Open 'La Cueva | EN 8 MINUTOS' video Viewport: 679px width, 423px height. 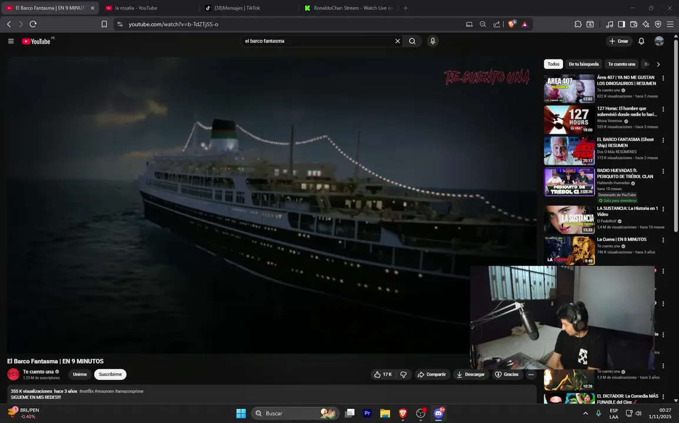[x=621, y=239]
